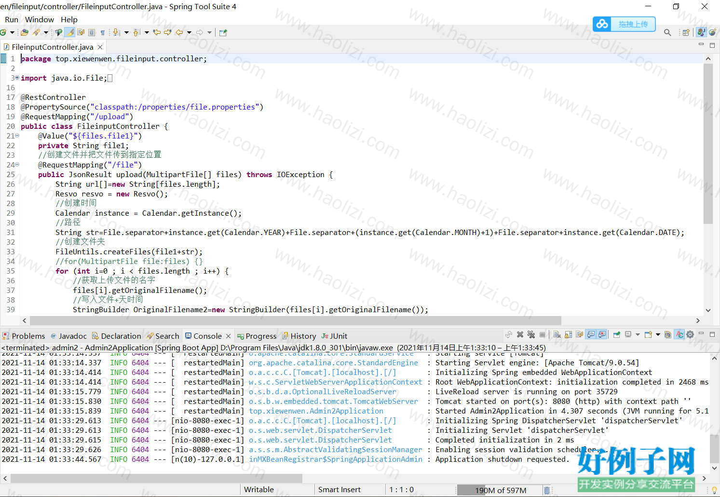Click the Open Perspective icon

(686, 32)
